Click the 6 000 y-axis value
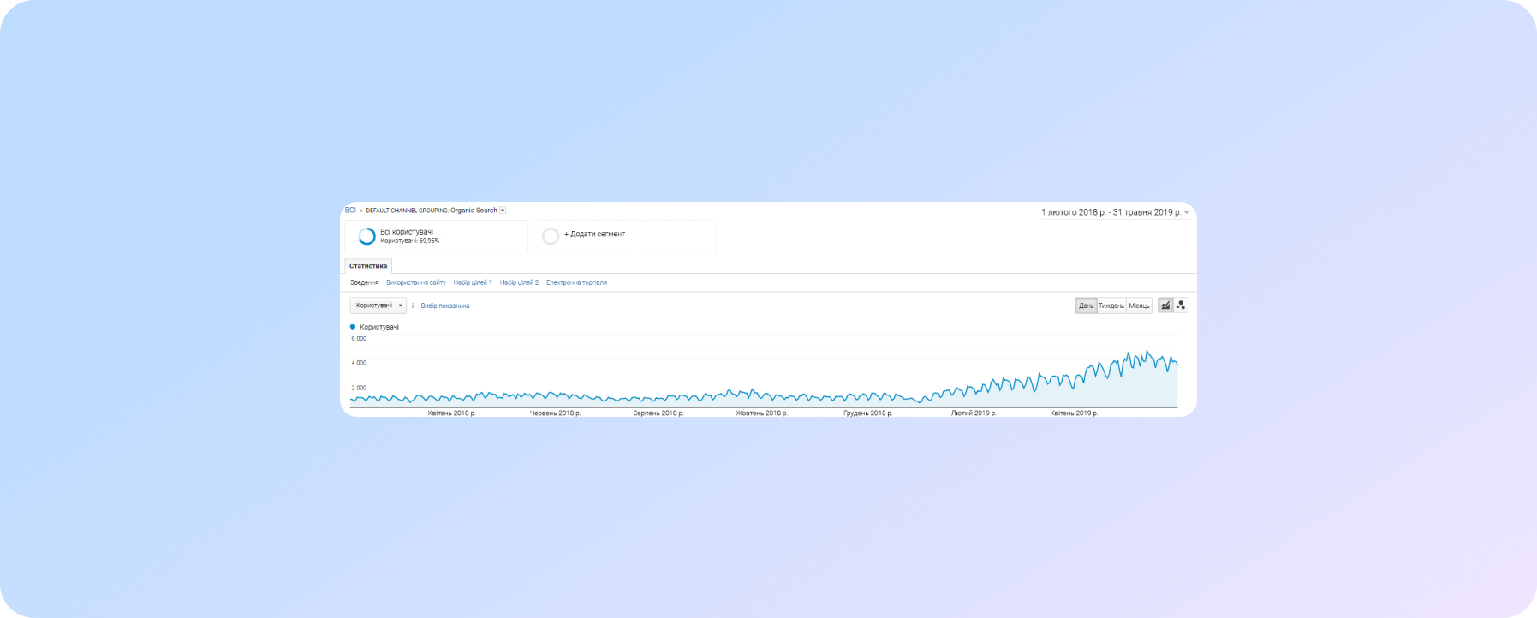 point(359,338)
